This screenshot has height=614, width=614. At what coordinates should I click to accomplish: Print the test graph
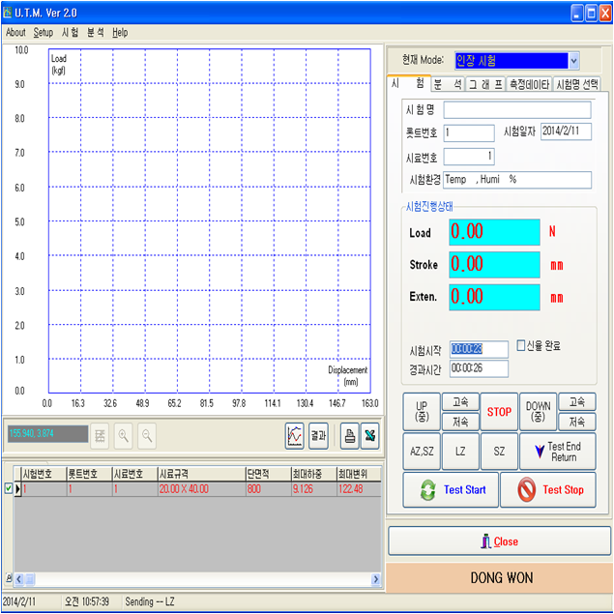[x=350, y=435]
